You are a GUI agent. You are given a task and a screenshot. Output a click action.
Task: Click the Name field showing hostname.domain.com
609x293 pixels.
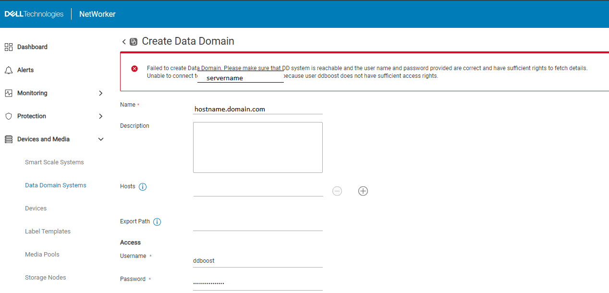coord(257,109)
